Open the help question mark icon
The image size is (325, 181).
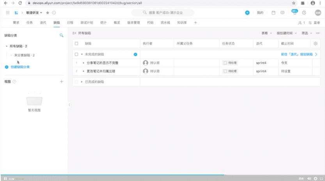(x=304, y=13)
